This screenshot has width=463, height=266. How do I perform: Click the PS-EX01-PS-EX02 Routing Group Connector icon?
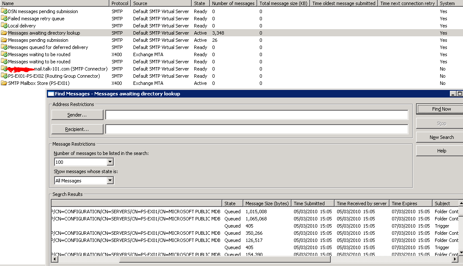coord(4,76)
